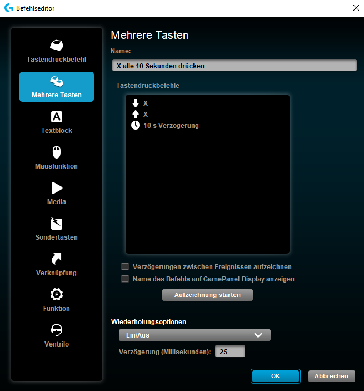
Task: Enable Verzögerungen zwischen Ereignissen aufzeichnen checkbox
Action: pyautogui.click(x=125, y=266)
